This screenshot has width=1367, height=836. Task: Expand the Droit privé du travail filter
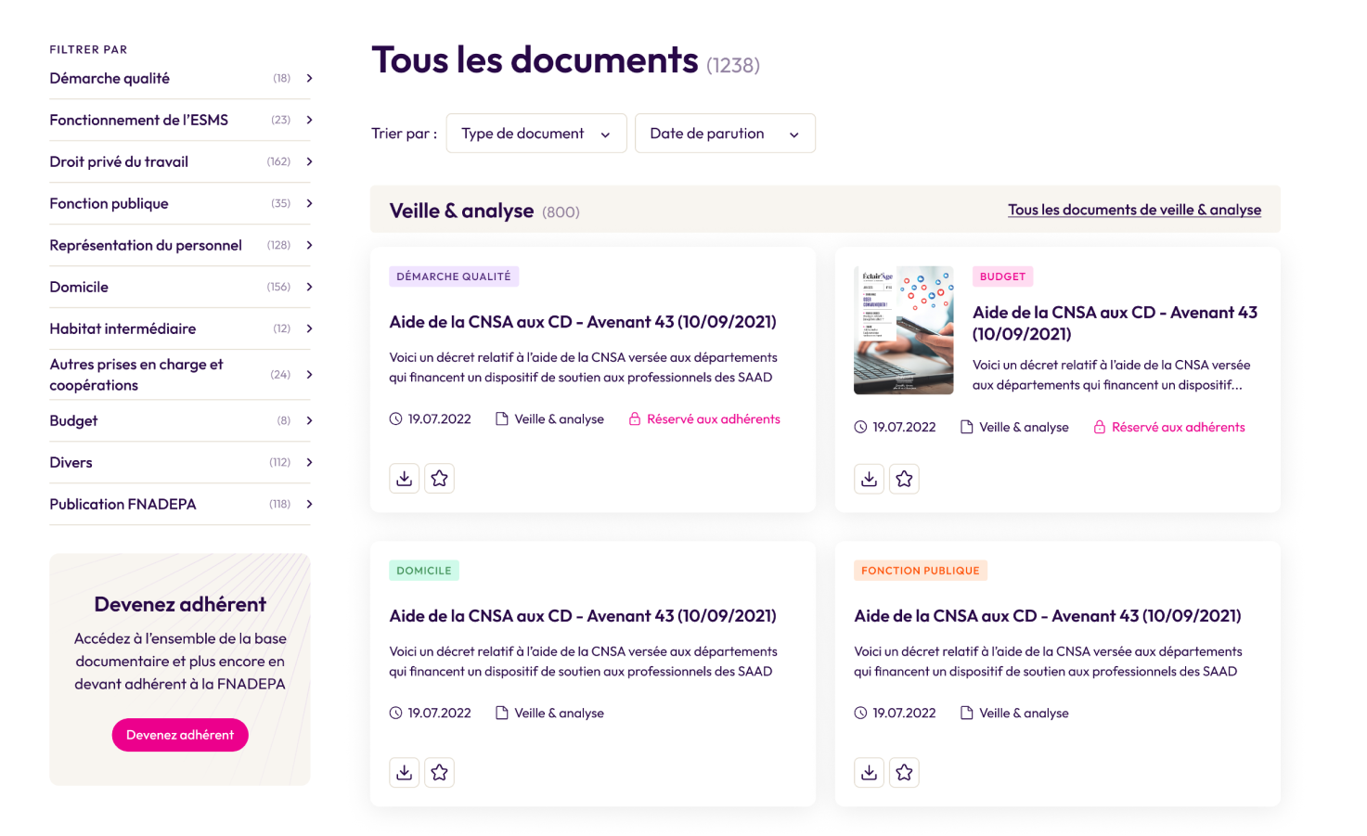click(309, 161)
